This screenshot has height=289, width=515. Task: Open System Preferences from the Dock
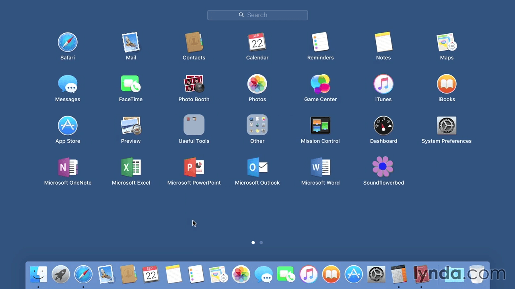(376, 275)
